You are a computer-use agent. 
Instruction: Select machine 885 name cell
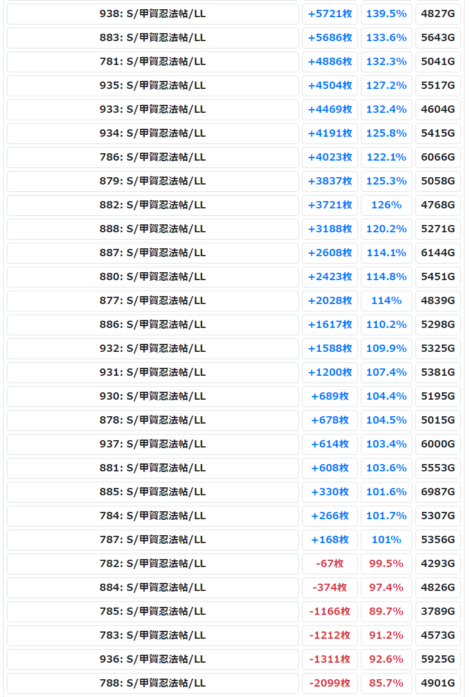(153, 492)
